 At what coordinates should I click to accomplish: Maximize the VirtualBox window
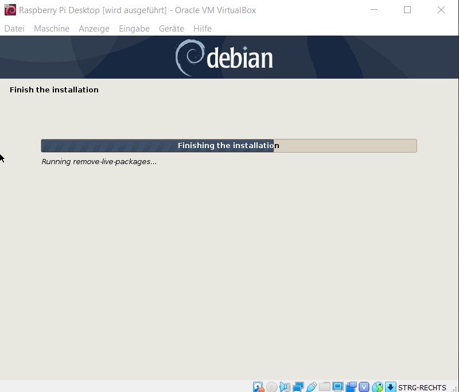[407, 10]
